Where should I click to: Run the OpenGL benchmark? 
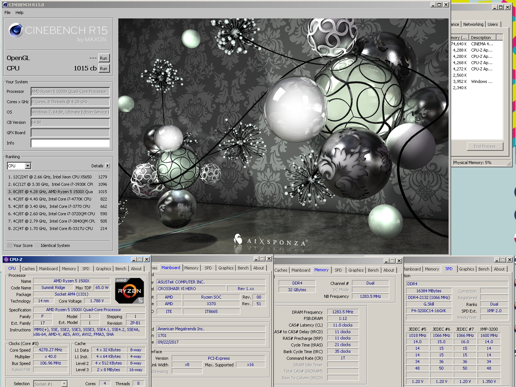click(x=104, y=58)
